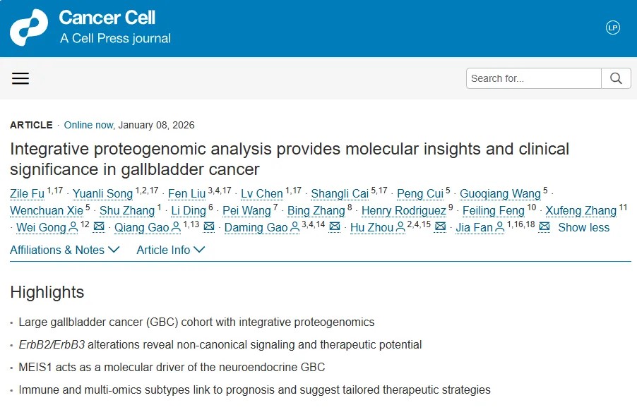Viewport: 637px width, 417px height.
Task: Select author Henry Rodriguez's name
Action: [403, 211]
